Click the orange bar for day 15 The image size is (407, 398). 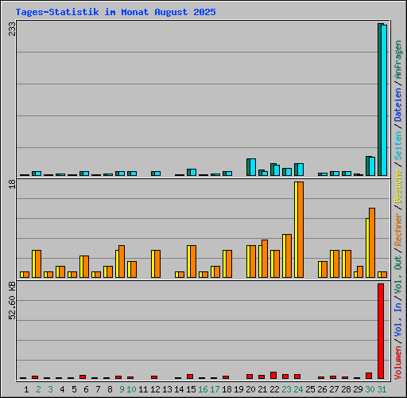[x=193, y=261]
